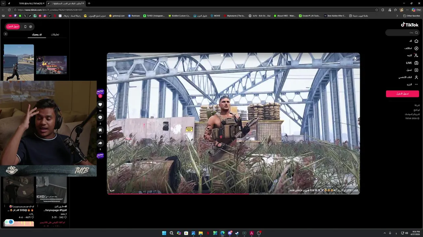Click the TikTok logo
Screen dimensions: 423x237
tap(410, 25)
